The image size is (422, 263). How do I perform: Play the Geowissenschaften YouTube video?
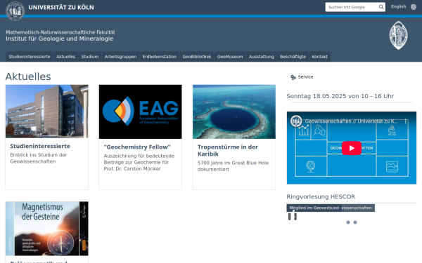coord(352,148)
